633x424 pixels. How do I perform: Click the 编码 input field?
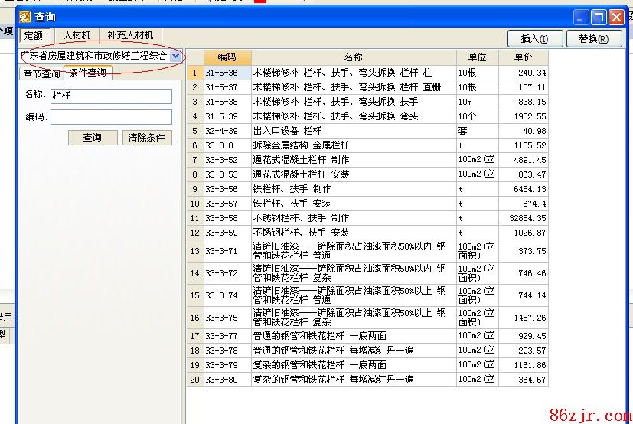click(111, 117)
